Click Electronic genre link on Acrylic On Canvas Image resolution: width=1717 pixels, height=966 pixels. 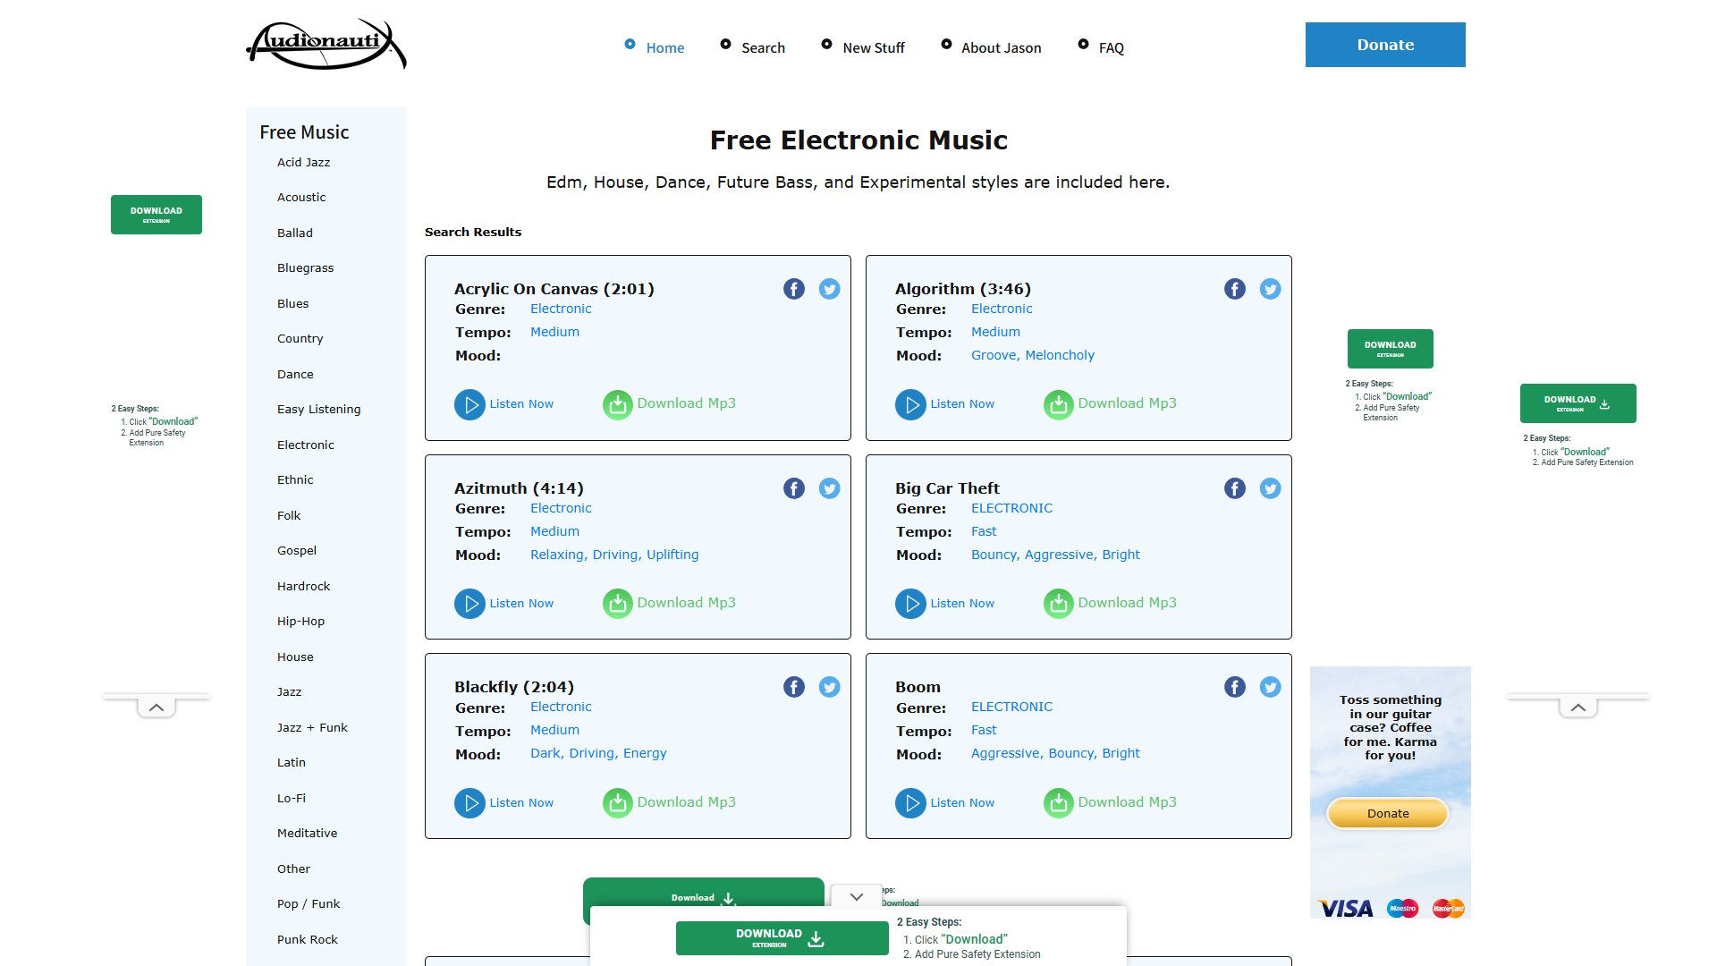pos(561,309)
